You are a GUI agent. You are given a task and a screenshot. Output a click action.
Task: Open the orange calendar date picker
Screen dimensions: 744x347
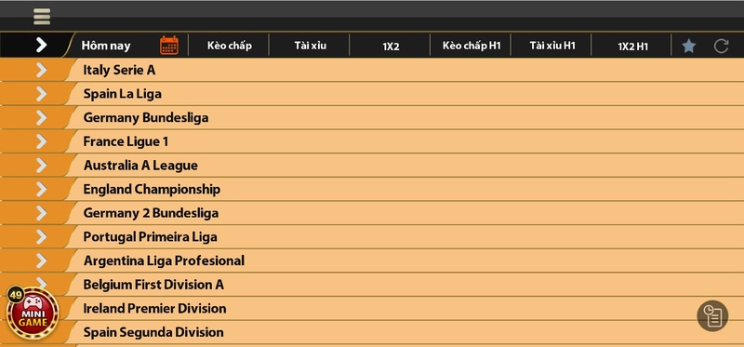169,46
